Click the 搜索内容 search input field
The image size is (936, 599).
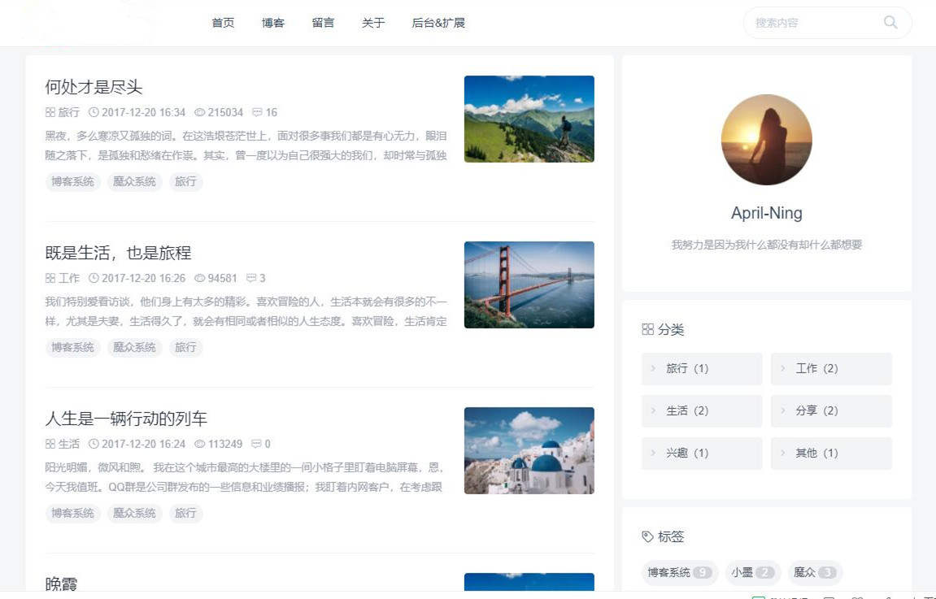coord(827,23)
